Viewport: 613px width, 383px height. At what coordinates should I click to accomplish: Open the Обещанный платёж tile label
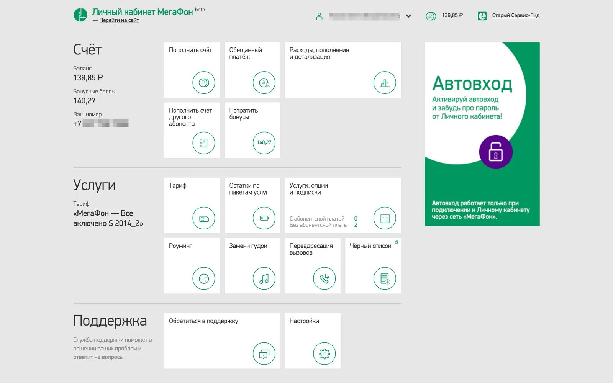246,54
